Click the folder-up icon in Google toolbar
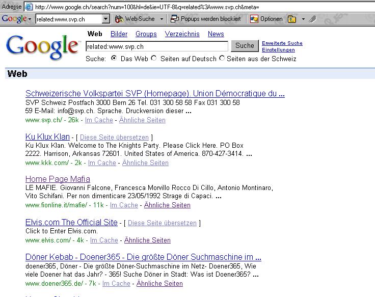Screen dimensions: 375x297 point(292,19)
